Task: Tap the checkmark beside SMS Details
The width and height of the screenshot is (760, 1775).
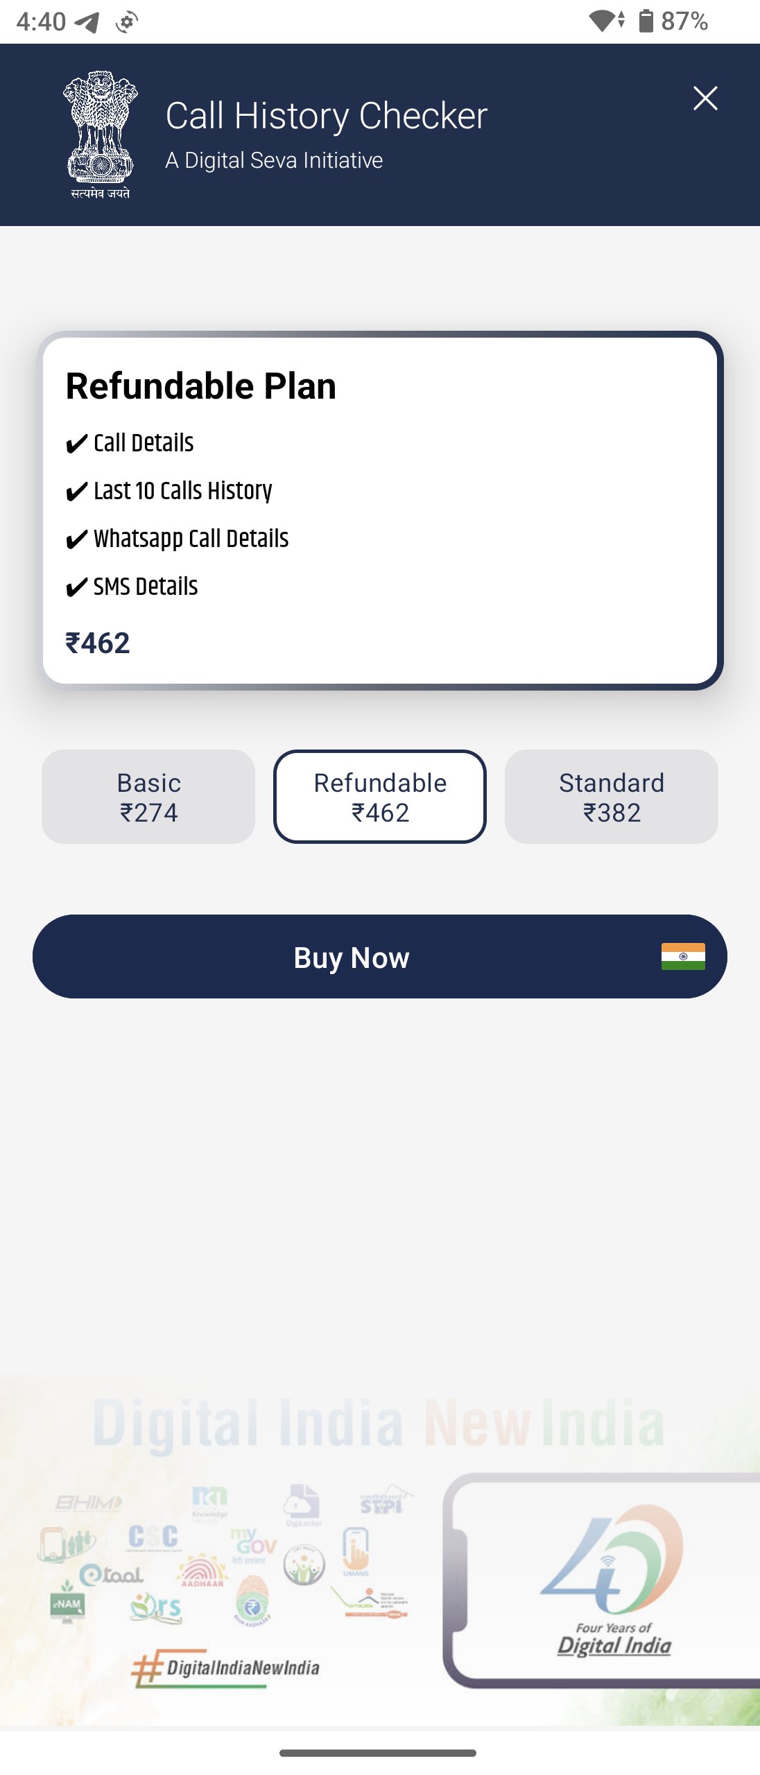Action: [x=76, y=587]
